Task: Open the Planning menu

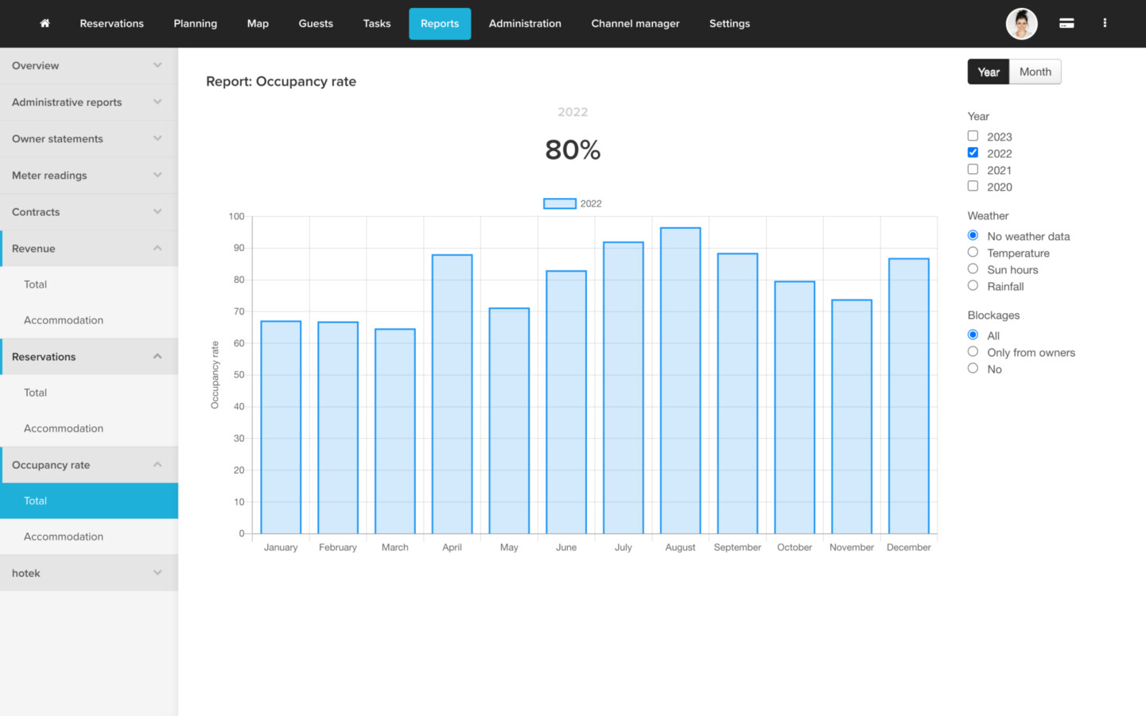Action: coord(195,24)
